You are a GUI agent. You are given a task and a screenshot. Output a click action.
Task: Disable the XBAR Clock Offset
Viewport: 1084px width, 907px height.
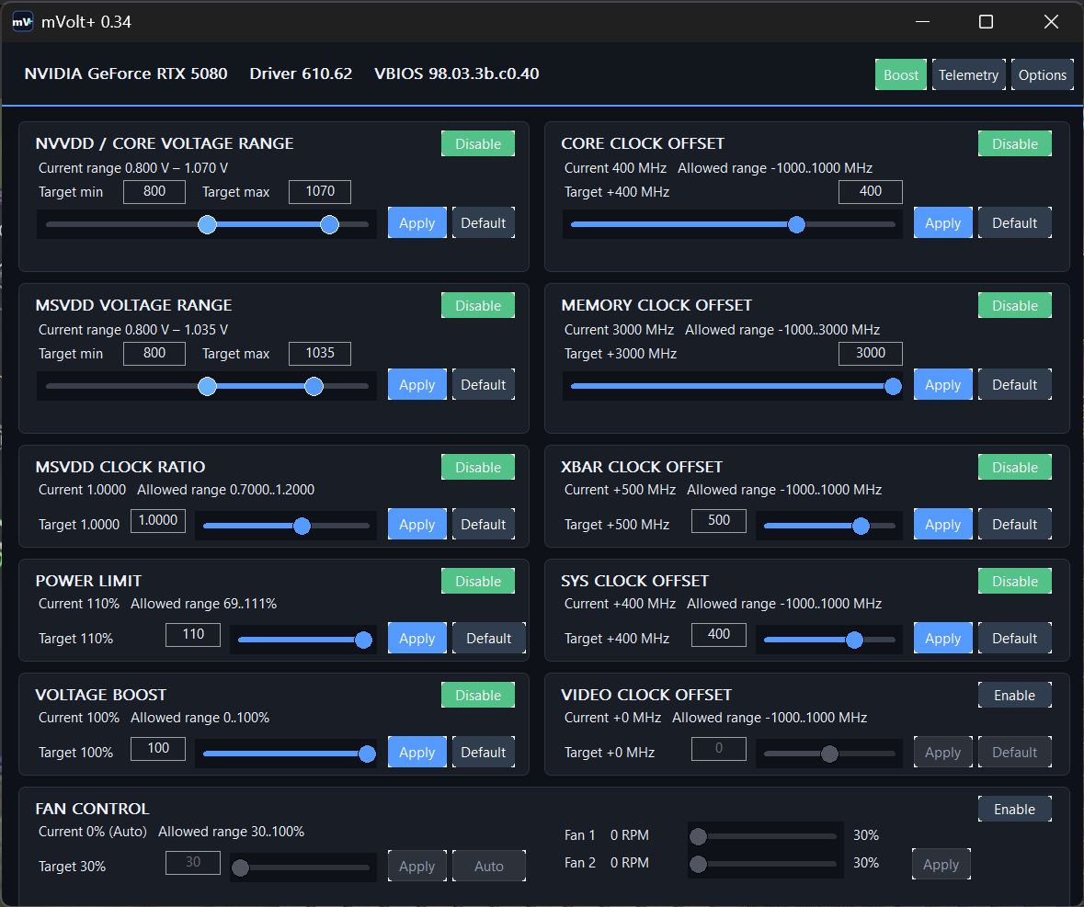(x=1015, y=467)
